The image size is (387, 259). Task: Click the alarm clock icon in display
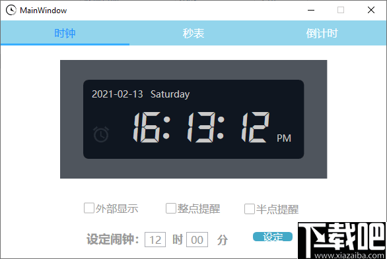coord(101,134)
